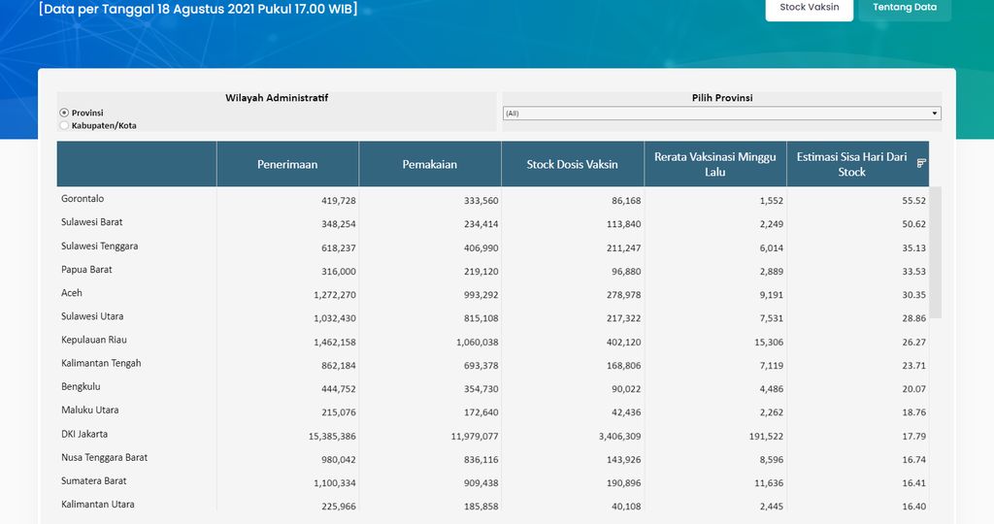Screen dimensions: 994x524
Task: Click Kalimantan Utara's stock value 40,108
Action: pyautogui.click(x=626, y=507)
